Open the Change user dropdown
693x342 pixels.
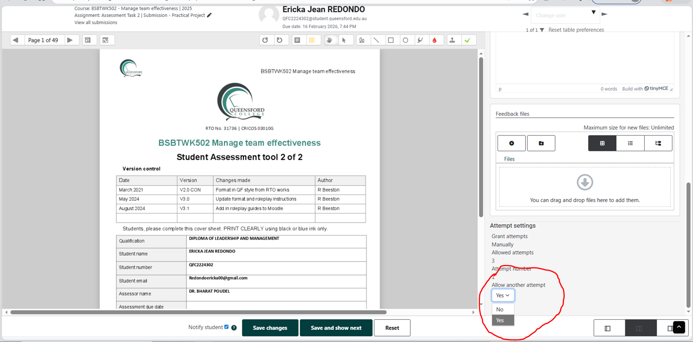[565, 15]
